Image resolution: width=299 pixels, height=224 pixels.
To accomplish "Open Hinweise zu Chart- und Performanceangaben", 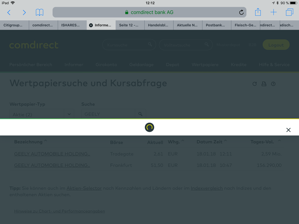I will pyautogui.click(x=60, y=211).
